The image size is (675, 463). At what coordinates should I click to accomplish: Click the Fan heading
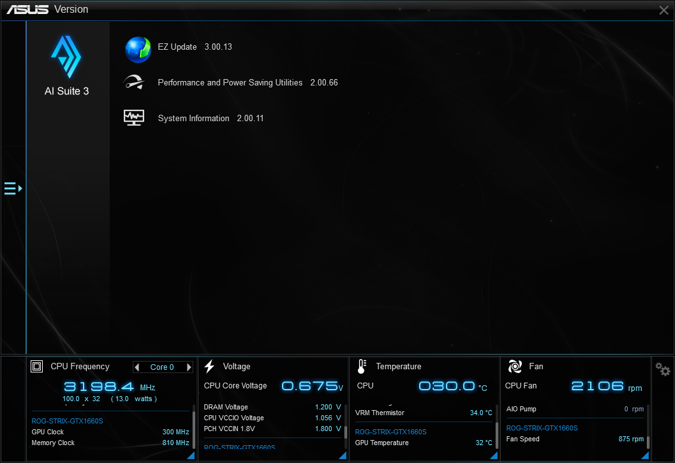pyautogui.click(x=536, y=367)
